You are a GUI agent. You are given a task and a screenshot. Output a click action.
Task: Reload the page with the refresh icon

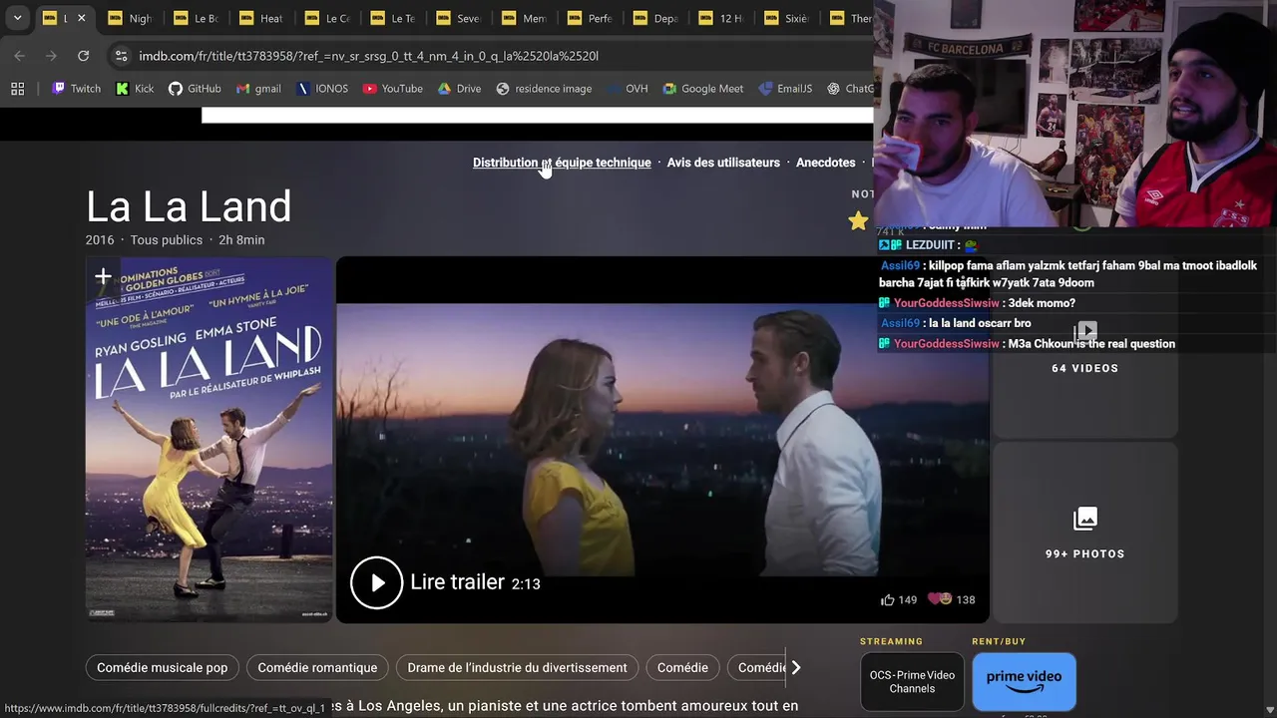(83, 56)
